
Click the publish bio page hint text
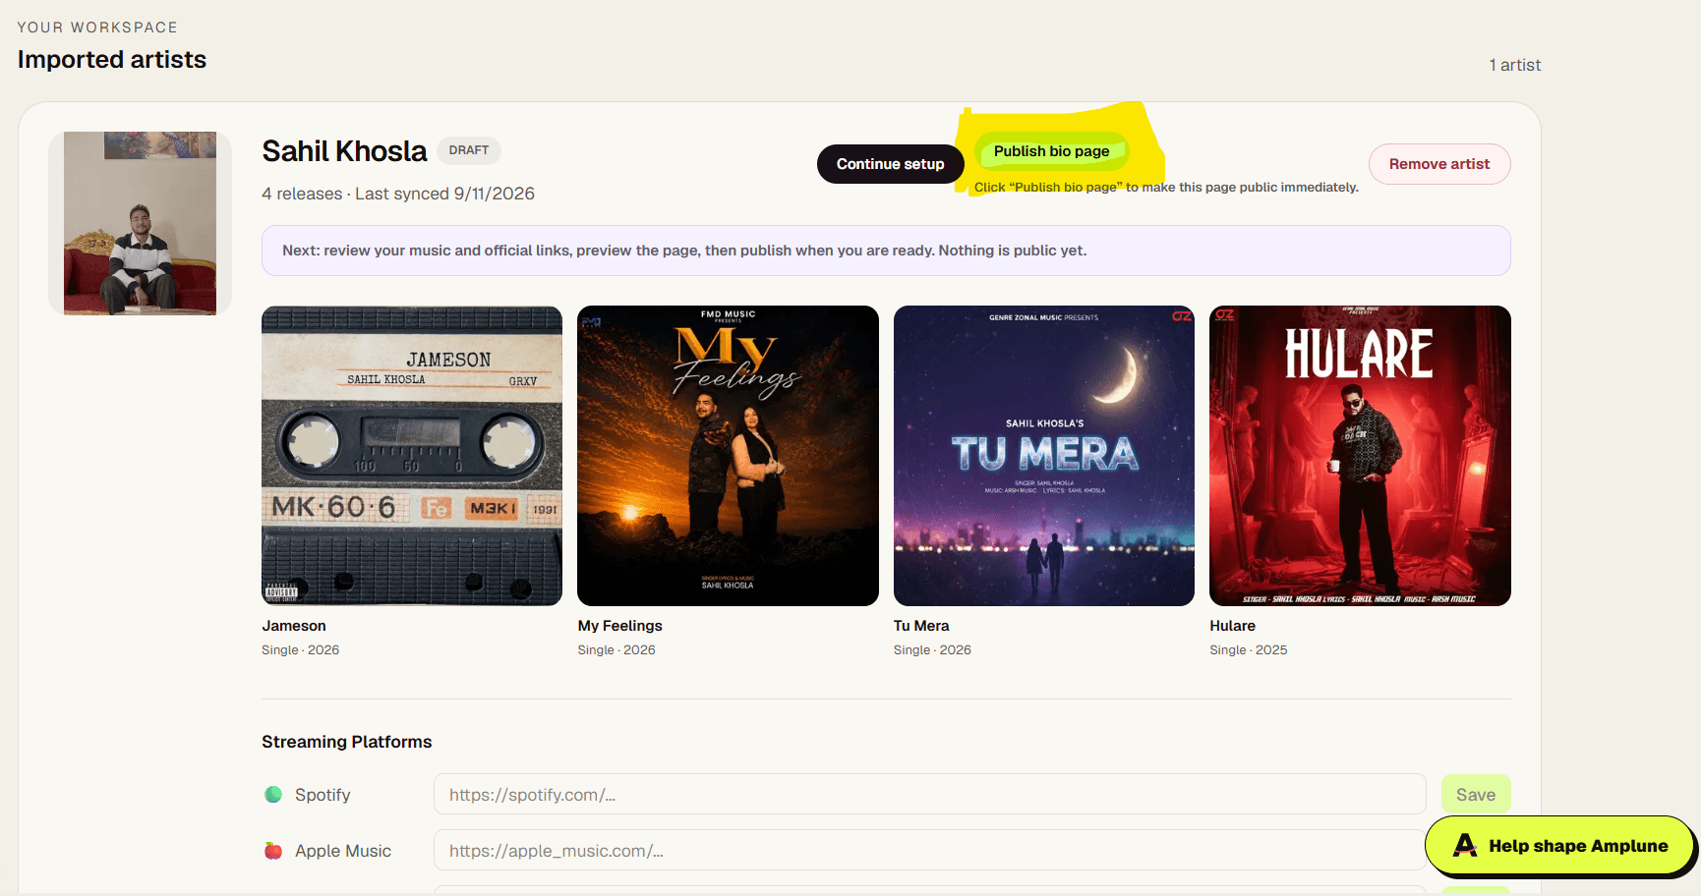1166,187
